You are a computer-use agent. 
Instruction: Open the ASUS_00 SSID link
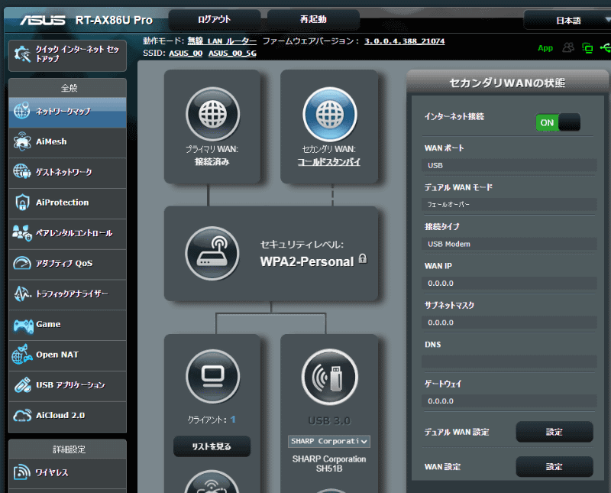pos(186,54)
